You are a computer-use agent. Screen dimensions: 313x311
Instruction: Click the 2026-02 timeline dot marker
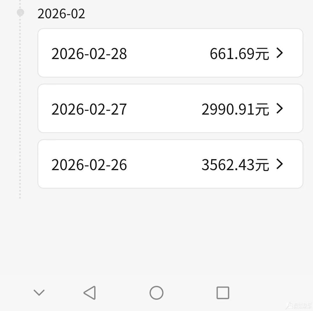pyautogui.click(x=20, y=12)
